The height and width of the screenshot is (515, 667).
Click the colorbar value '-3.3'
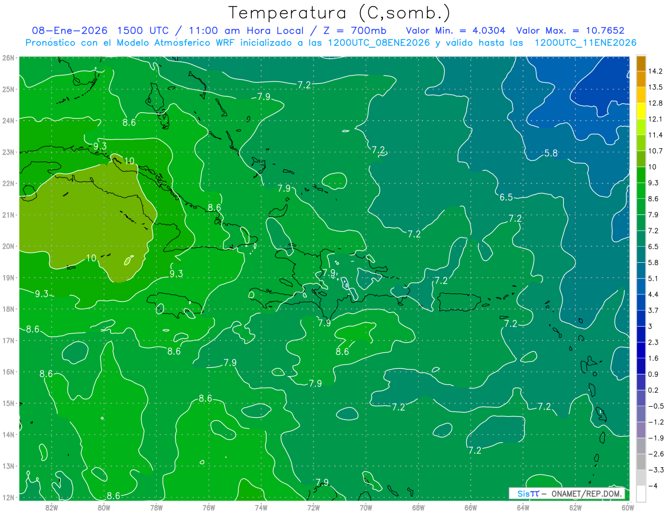[x=655, y=469]
